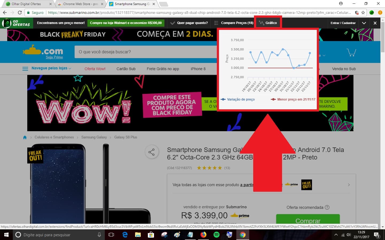The height and width of the screenshot is (240, 385).
Task: Click home breadcrumb icon
Action: 25,137
